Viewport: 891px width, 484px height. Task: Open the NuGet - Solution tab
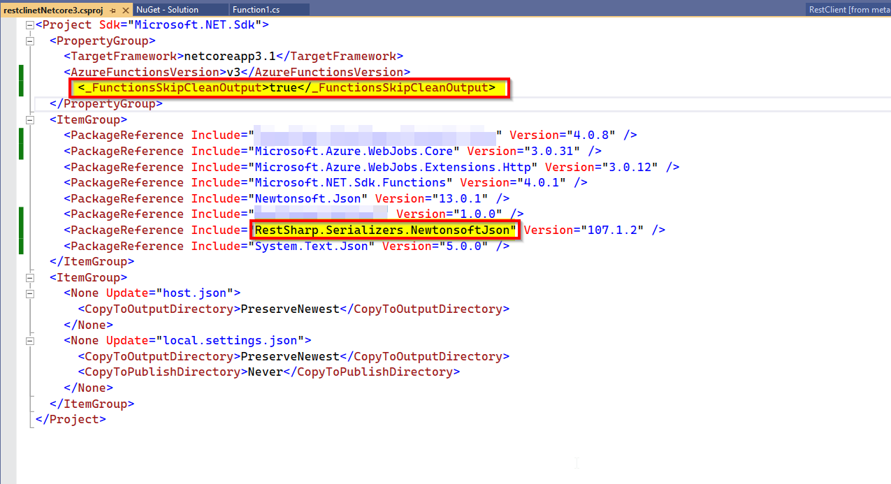click(167, 10)
